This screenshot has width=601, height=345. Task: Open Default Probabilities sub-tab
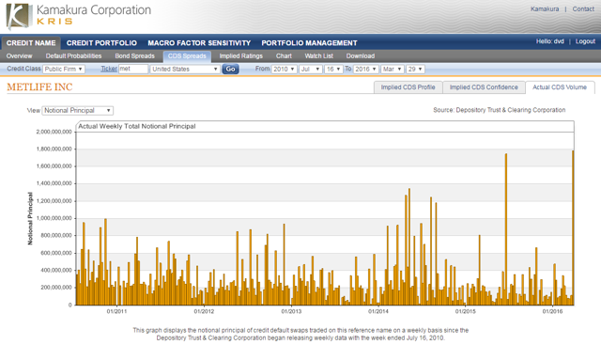pos(73,56)
